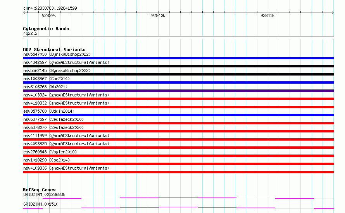Click the 4q22.2 band label
Image resolution: width=345 pixels, height=213 pixels.
[x=30, y=33]
